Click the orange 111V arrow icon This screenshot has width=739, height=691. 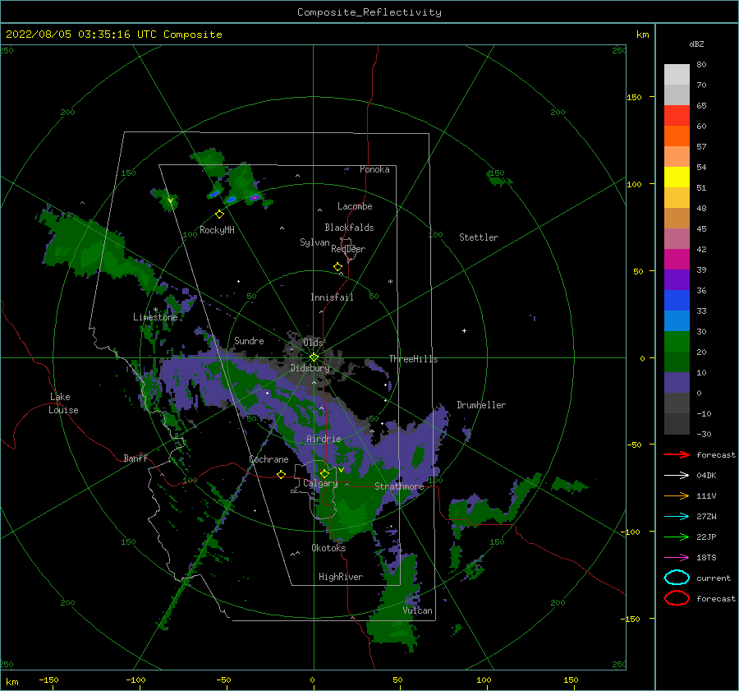click(677, 495)
